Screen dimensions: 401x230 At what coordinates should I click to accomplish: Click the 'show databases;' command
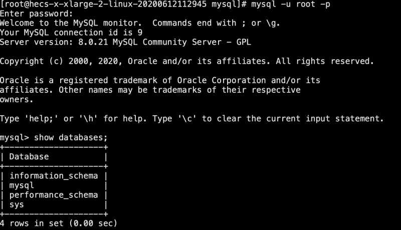[71, 138]
